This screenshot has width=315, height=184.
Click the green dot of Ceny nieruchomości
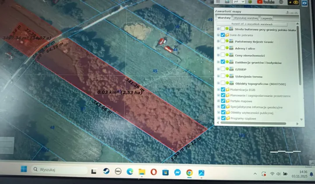(227, 55)
